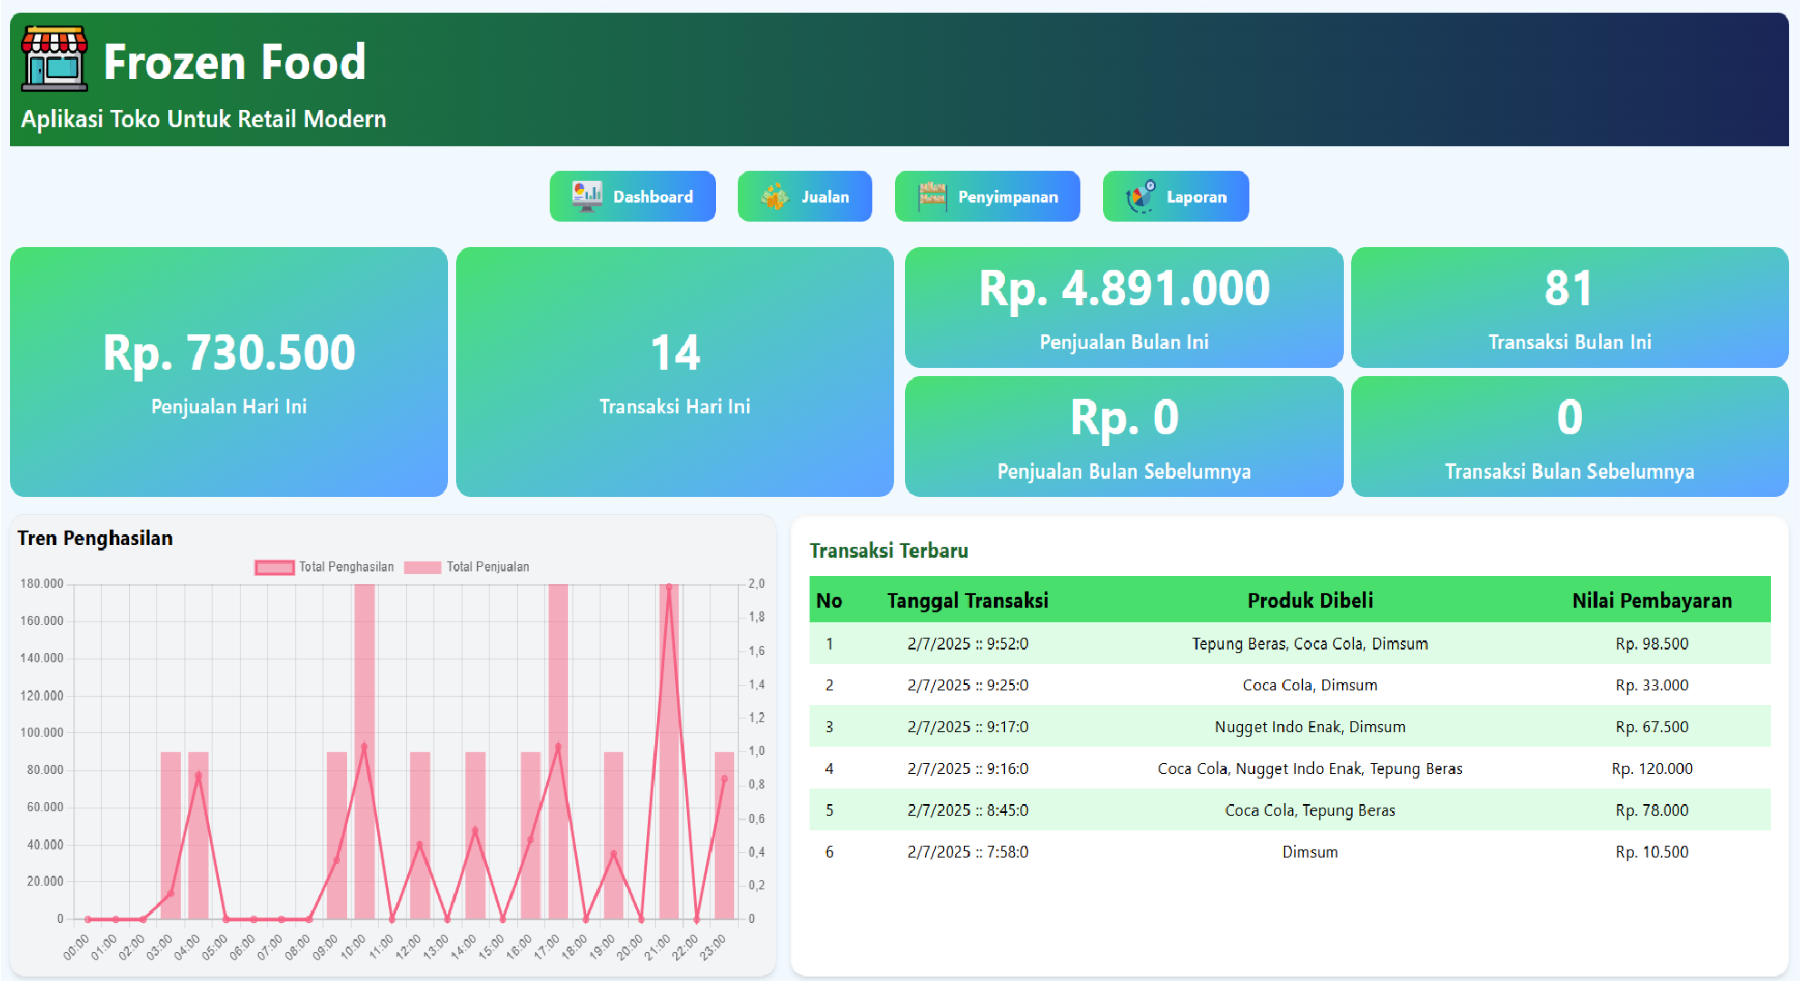Select date cell 2/7/2025 :: 9:25:0
1800x982 pixels.
point(968,685)
